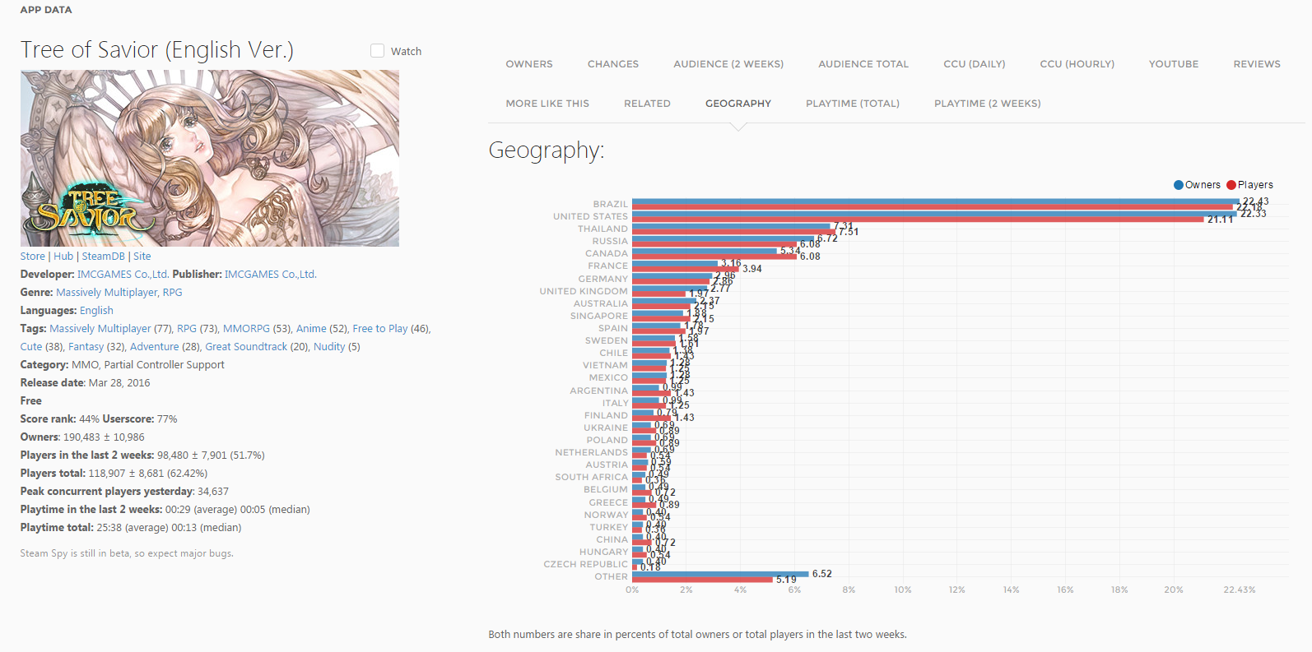This screenshot has width=1312, height=652.
Task: Click the Hub link
Action: 63,257
